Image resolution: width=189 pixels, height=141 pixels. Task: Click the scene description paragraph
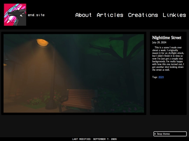tap(168, 58)
